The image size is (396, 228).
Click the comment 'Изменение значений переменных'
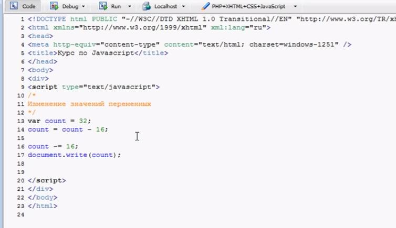pos(89,104)
